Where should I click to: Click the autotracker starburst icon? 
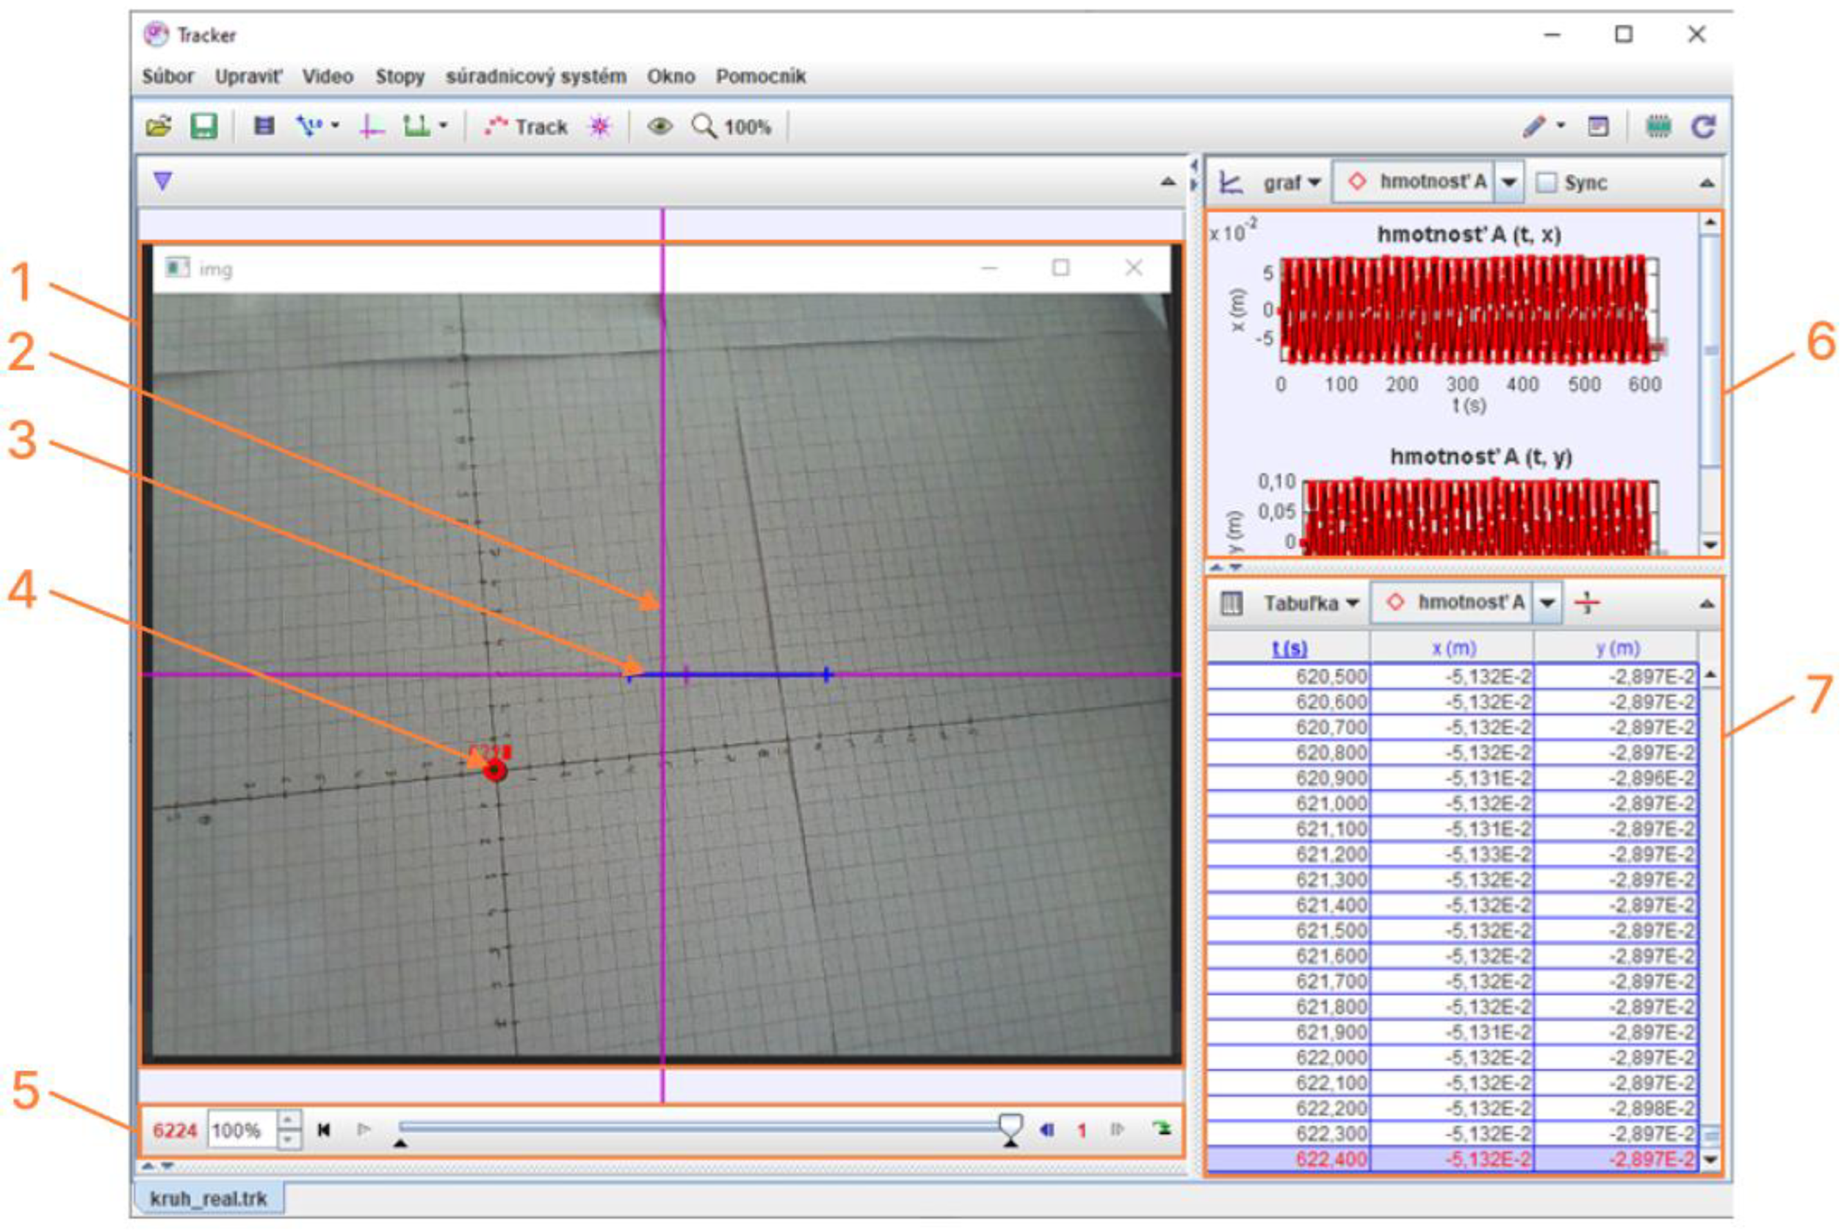click(x=600, y=127)
